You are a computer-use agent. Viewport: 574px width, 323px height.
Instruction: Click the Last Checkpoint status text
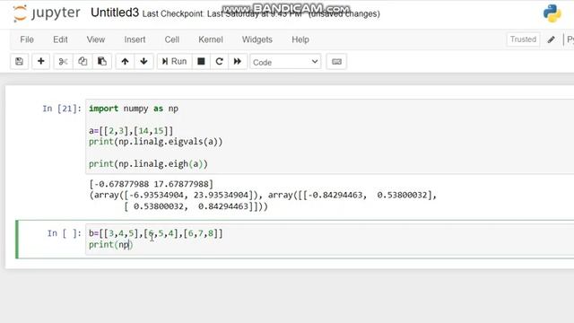[261, 14]
